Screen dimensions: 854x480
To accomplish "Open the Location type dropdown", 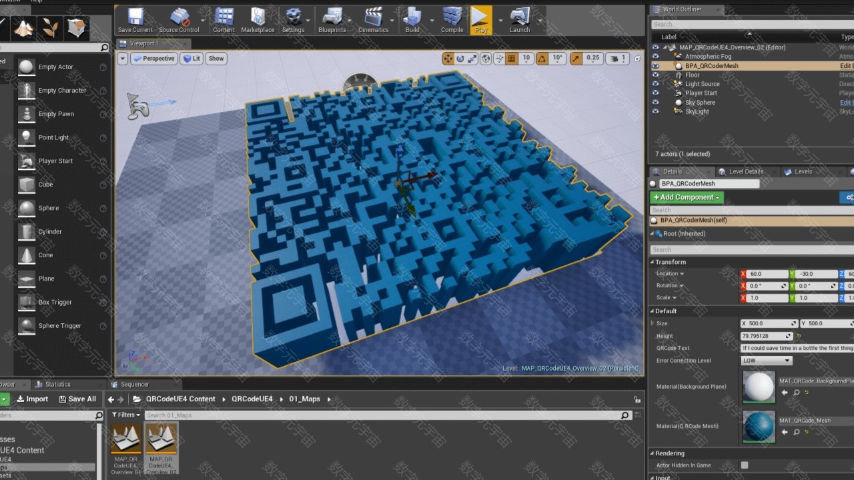I will point(671,273).
